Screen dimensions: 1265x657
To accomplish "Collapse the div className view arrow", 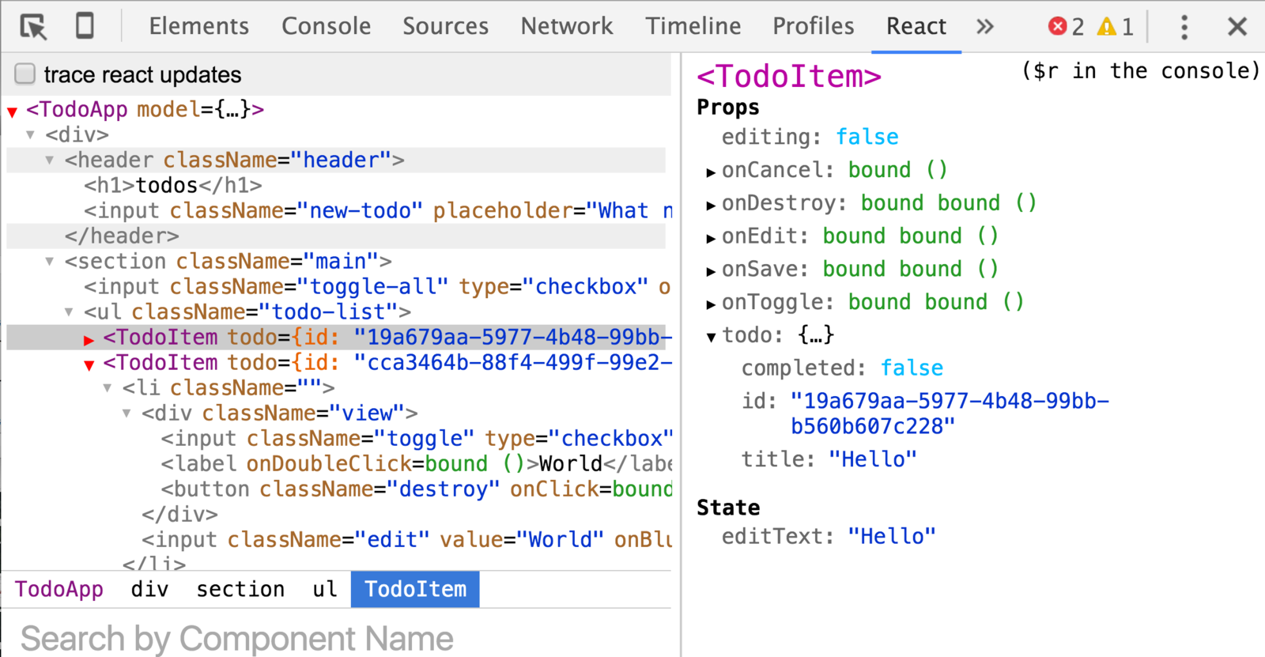I will pyautogui.click(x=126, y=413).
